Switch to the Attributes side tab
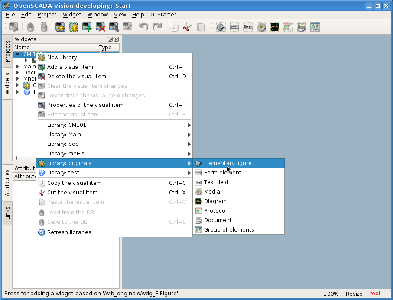The height and width of the screenshot is (300, 393). coord(7,183)
